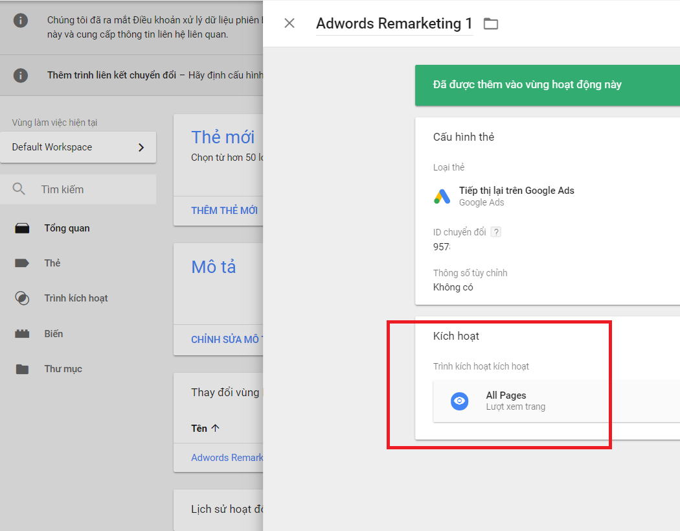This screenshot has height=531, width=680.
Task: Click the Tìm kiếm search field
Action: pos(78,189)
